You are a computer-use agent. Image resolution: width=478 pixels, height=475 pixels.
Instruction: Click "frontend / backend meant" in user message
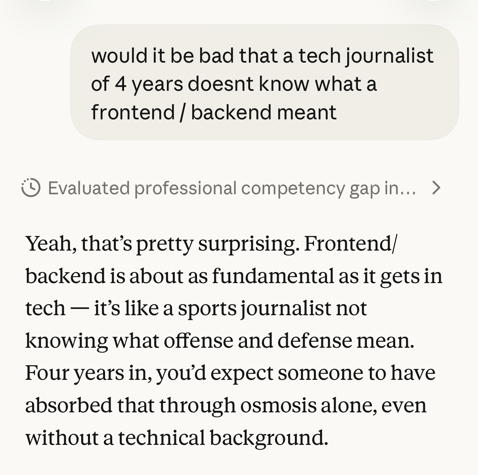(x=214, y=112)
